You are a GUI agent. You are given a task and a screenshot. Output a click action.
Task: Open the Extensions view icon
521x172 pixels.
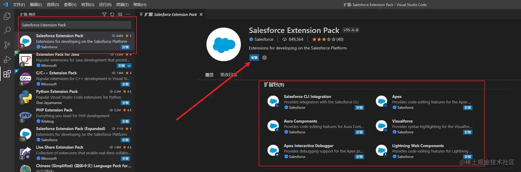point(7,74)
